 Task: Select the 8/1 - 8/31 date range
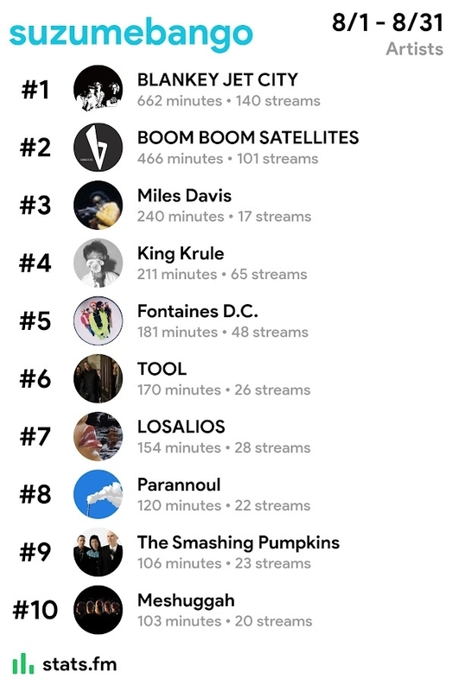[388, 22]
